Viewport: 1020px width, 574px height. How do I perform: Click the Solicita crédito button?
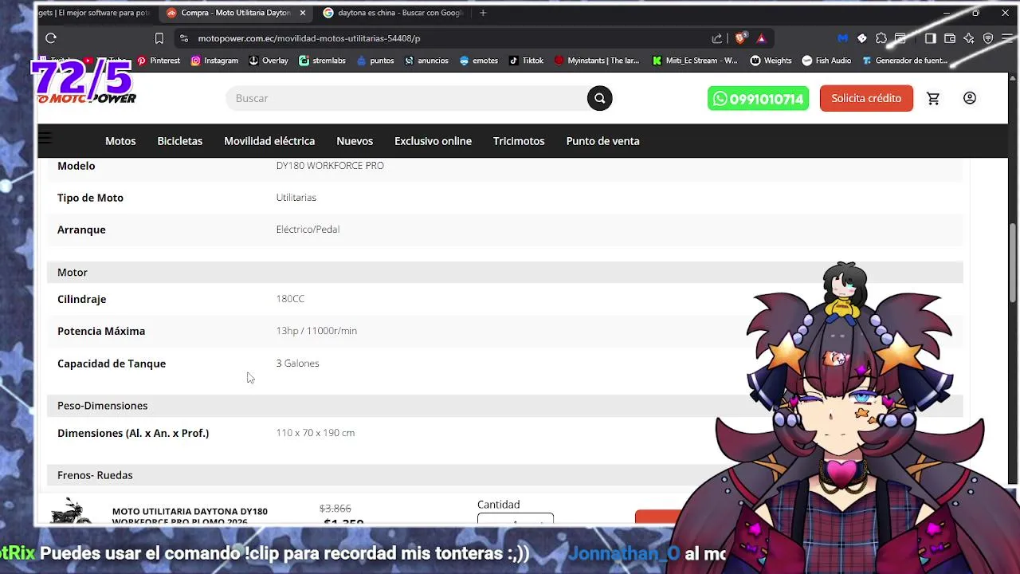(866, 98)
